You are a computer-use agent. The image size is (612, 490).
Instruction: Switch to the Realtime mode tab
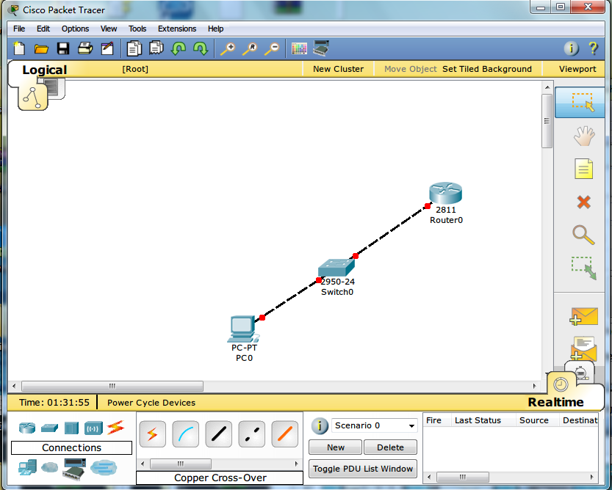click(x=555, y=402)
